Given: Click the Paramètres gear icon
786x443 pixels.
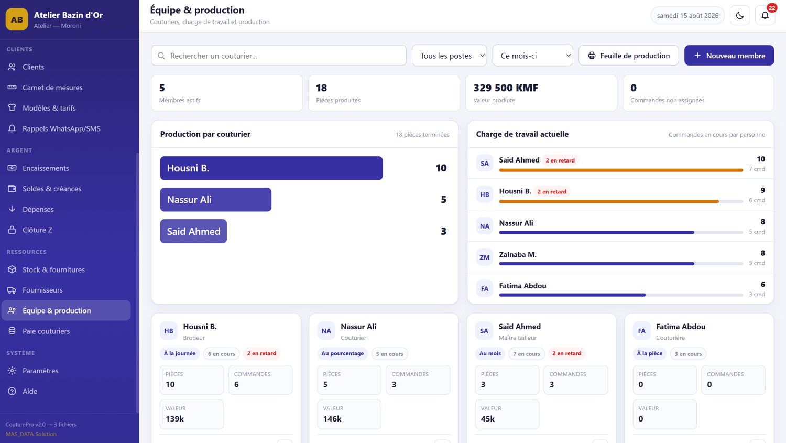Looking at the screenshot, I should coord(12,371).
